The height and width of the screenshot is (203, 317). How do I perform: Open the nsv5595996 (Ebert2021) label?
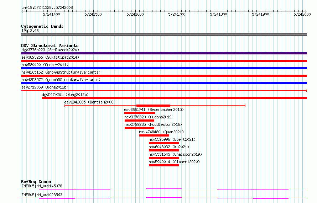[172, 139]
